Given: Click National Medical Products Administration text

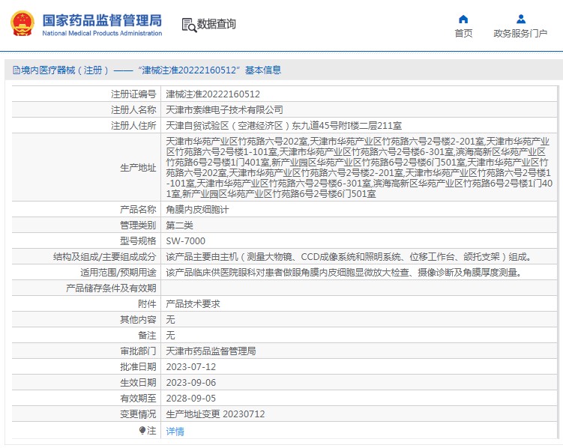Looking at the screenshot, I should click(102, 34).
